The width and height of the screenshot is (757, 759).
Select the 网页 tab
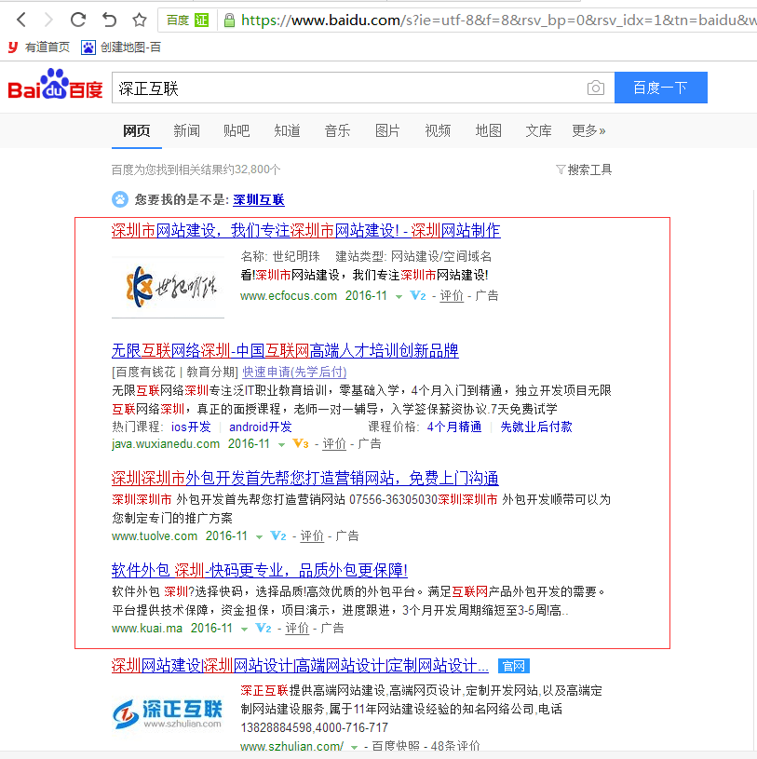click(137, 130)
